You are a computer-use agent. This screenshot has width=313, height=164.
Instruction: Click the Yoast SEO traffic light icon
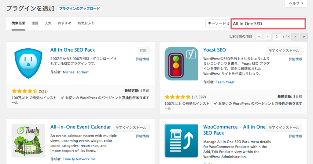pos(181,64)
